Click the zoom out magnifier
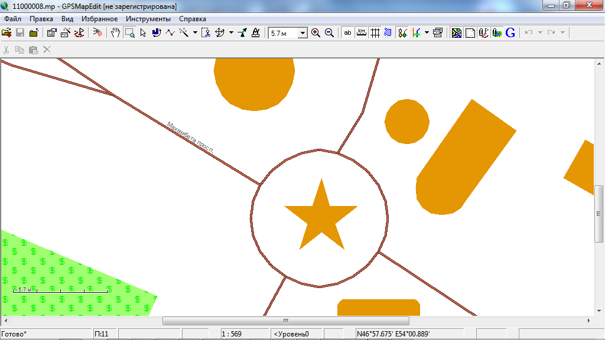This screenshot has width=605, height=340. click(x=329, y=33)
